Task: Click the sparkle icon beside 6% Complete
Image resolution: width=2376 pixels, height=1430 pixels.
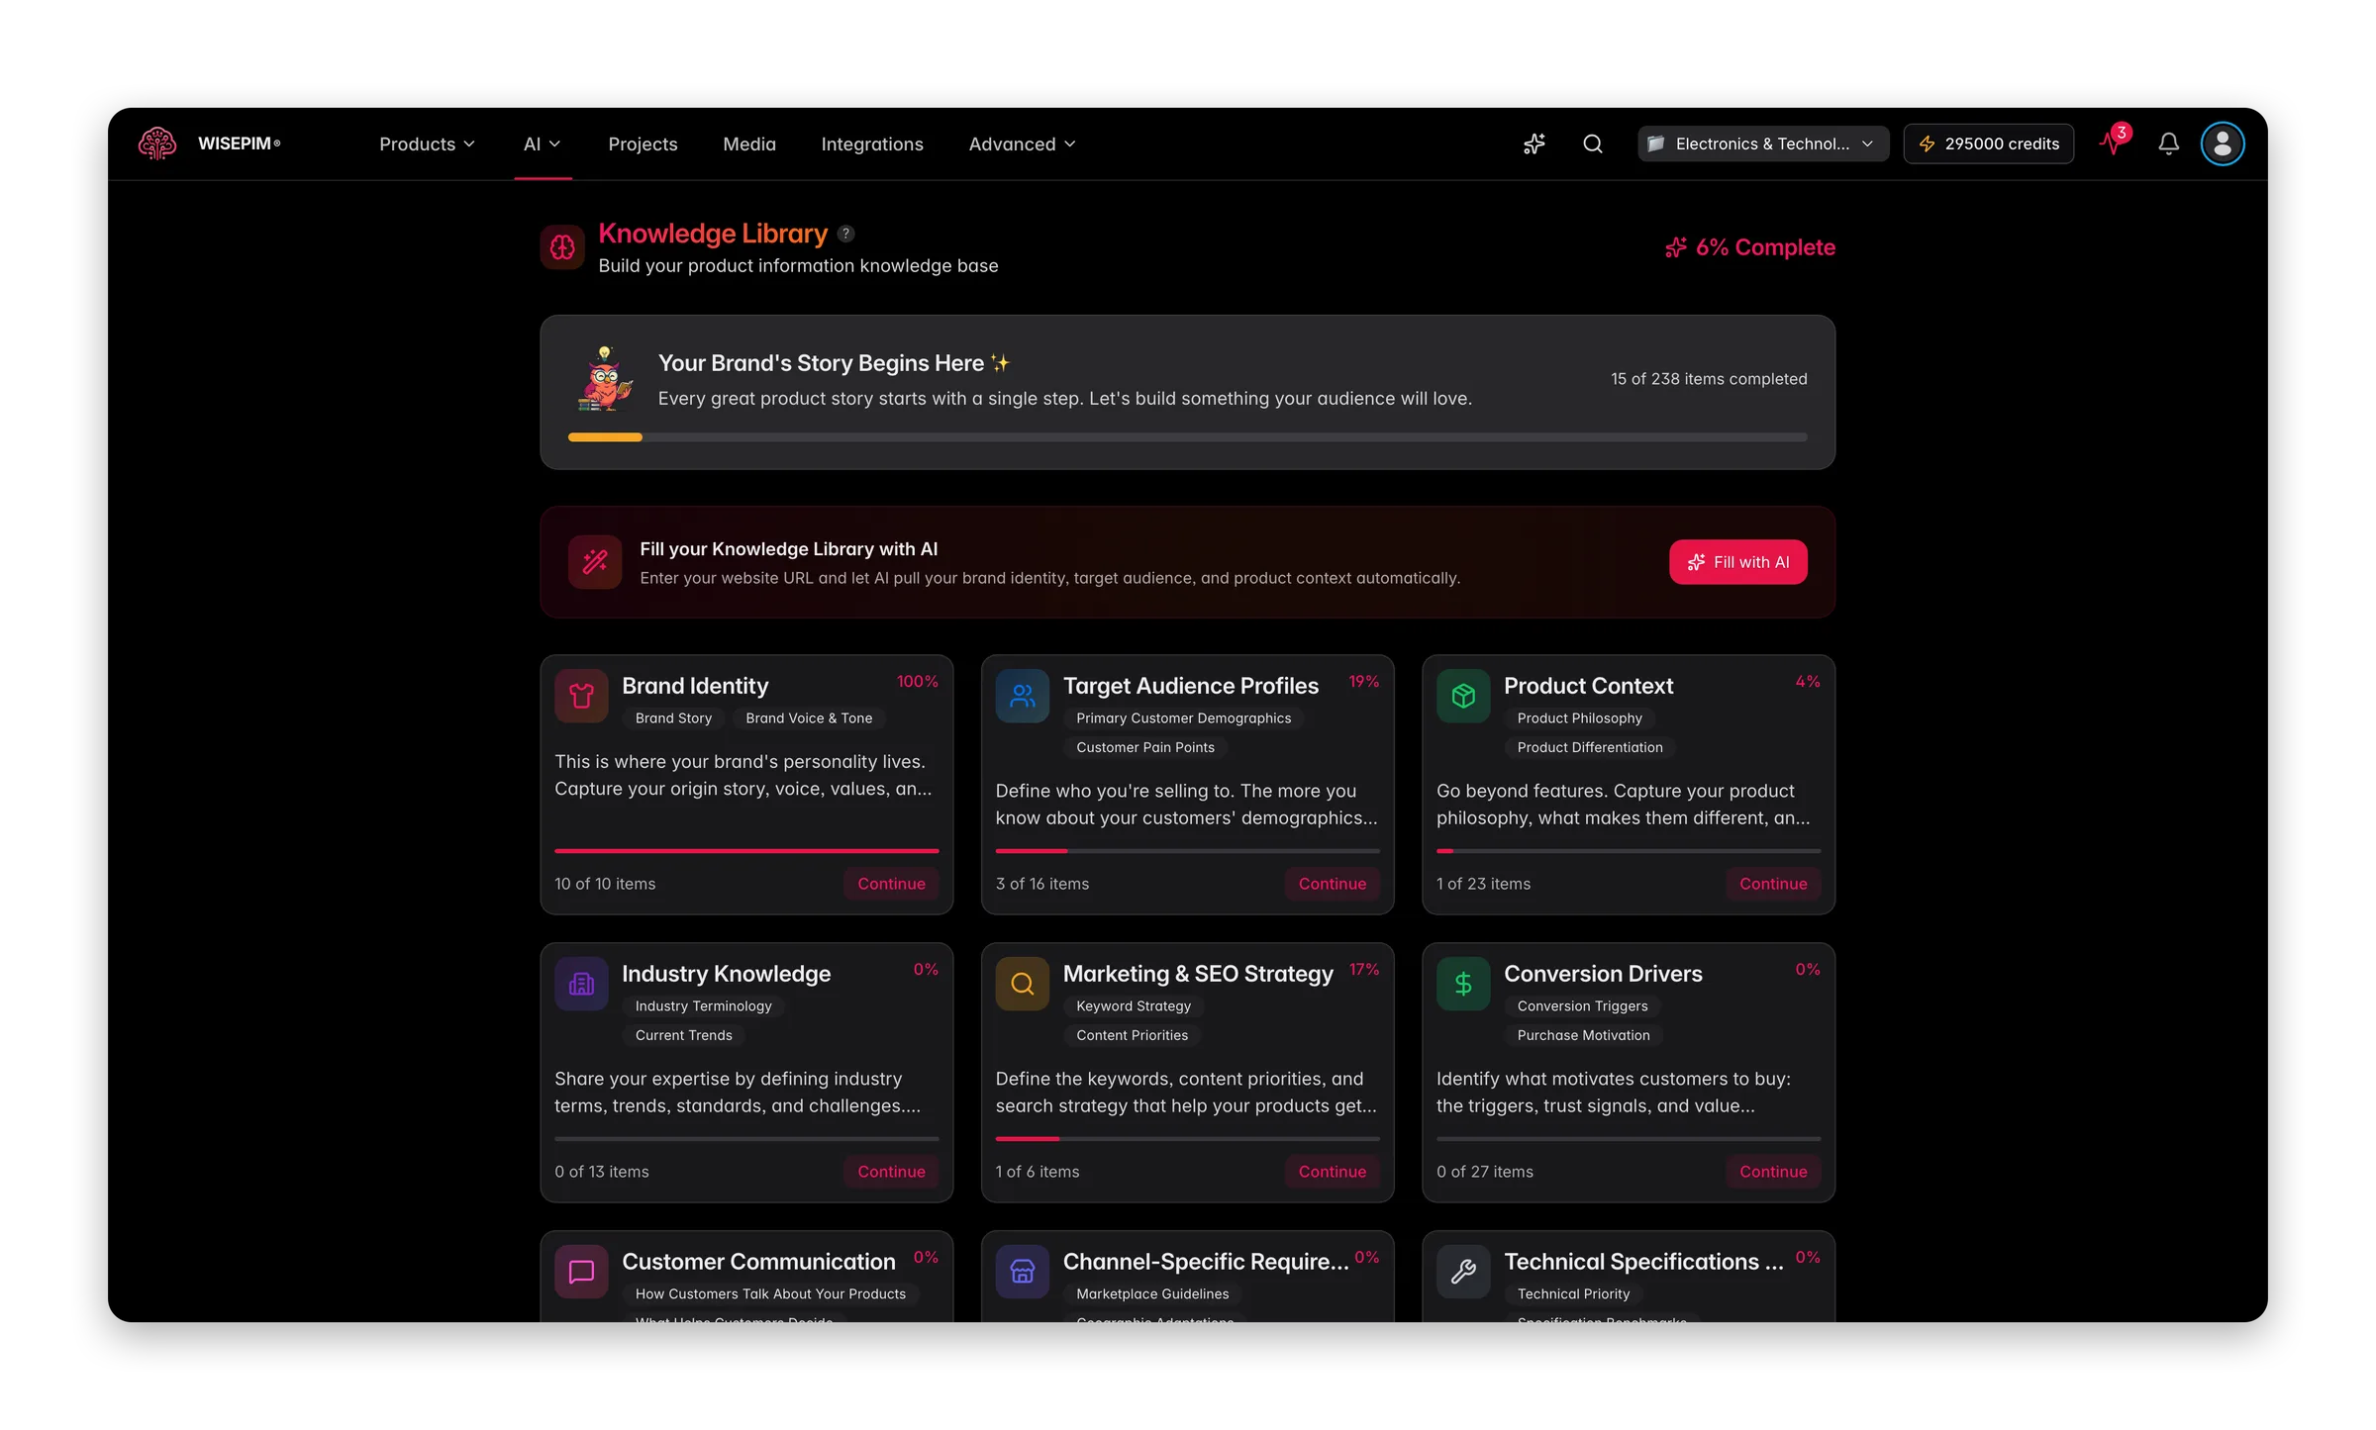Action: [x=1675, y=247]
